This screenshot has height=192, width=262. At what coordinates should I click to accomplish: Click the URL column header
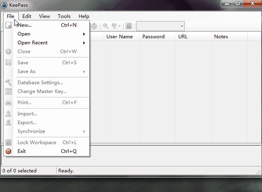coord(183,36)
